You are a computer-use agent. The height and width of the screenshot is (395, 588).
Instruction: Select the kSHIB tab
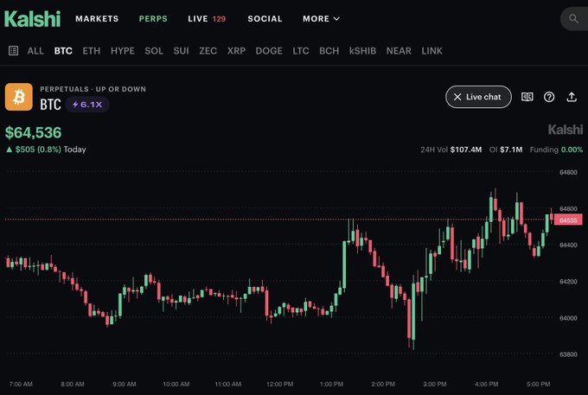362,51
